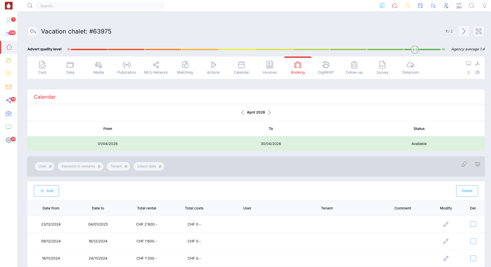Click the add contact yellow person icon
This screenshot has height=267, width=491.
[x=407, y=6]
